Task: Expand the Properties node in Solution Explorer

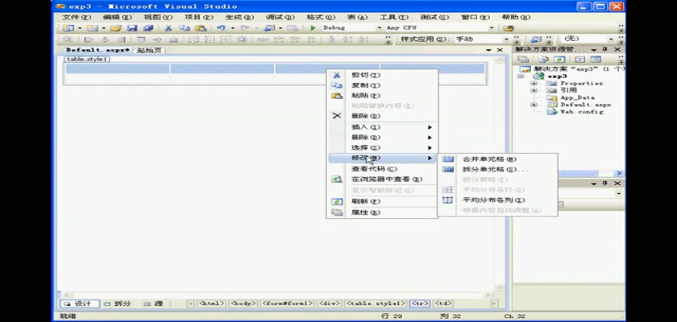Action: [x=534, y=83]
